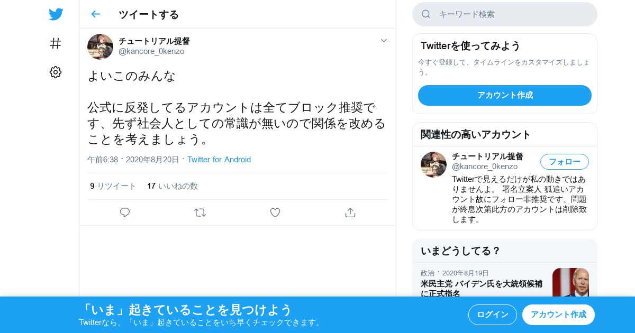
Task: View the 17 いいねの数 list
Action: tap(173, 186)
